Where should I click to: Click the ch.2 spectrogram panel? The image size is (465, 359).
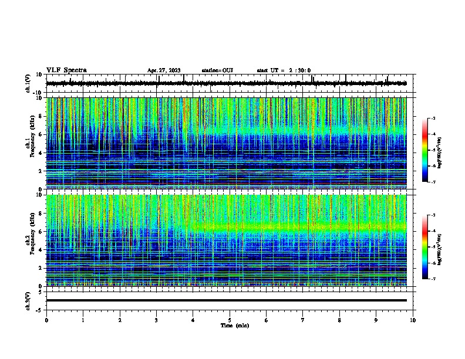coord(226,241)
